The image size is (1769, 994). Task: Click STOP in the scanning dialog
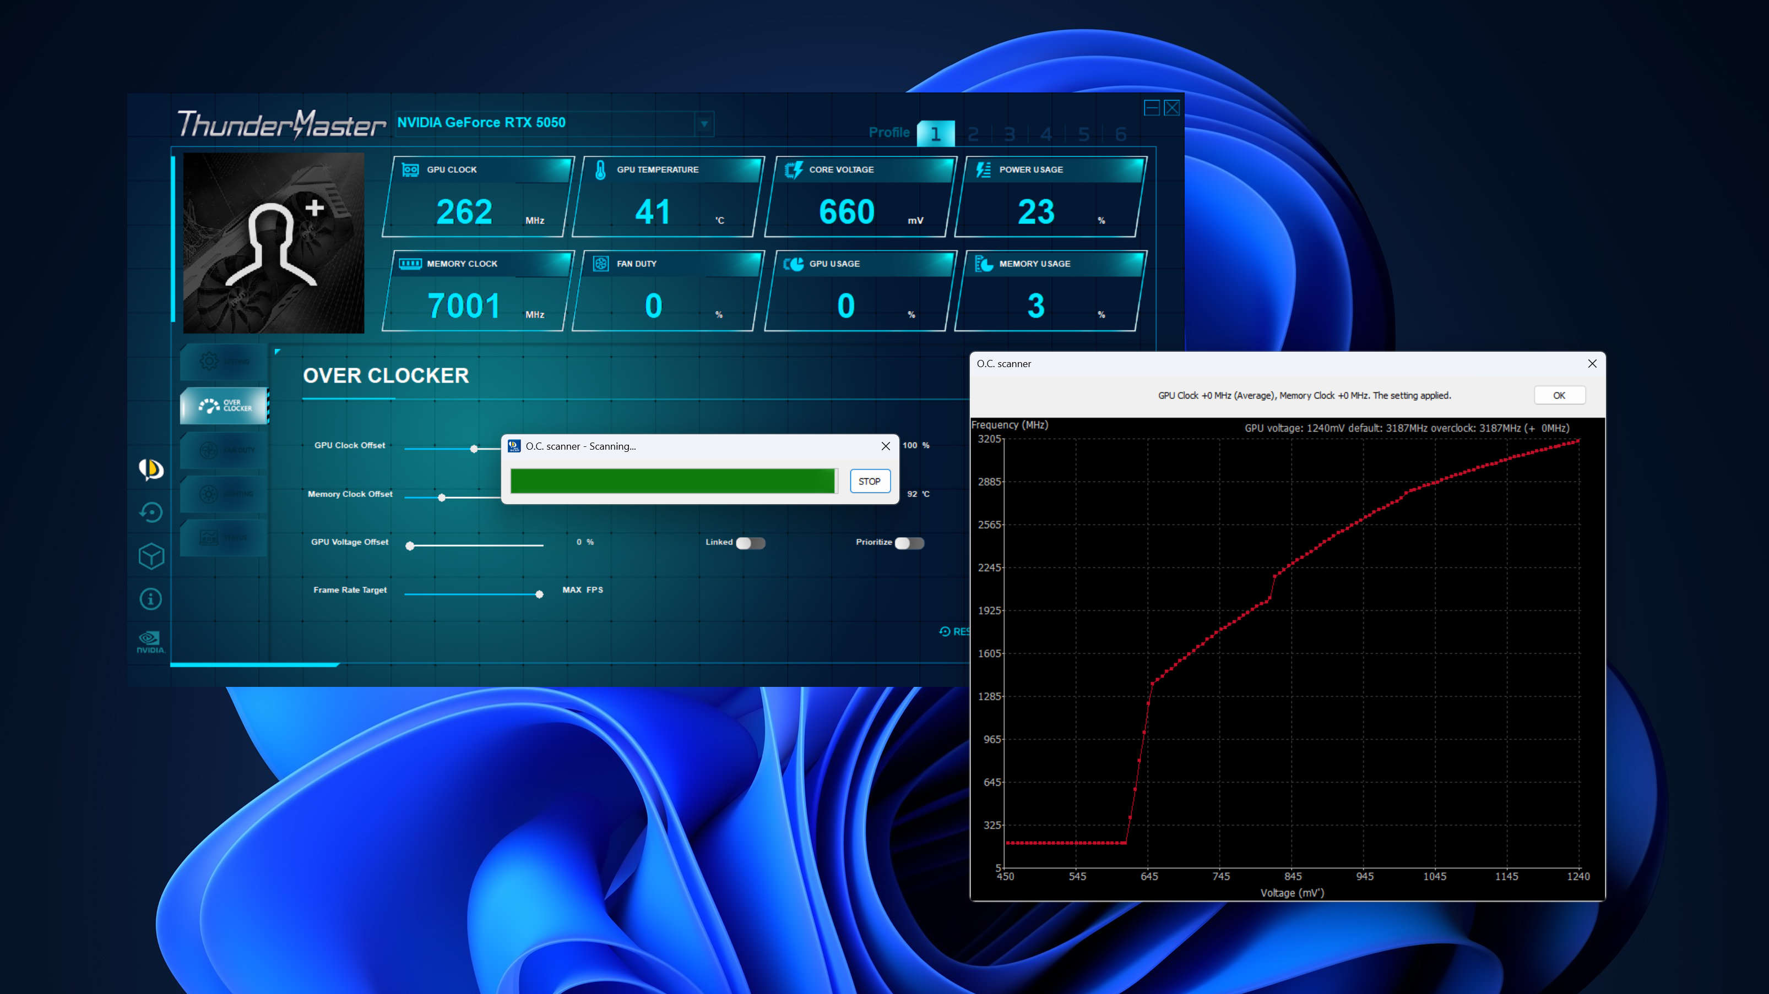point(870,481)
